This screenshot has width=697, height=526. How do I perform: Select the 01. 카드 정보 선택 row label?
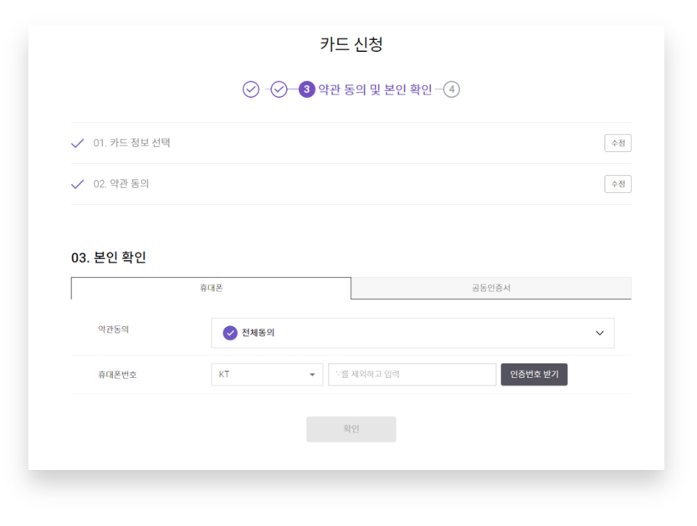(x=132, y=143)
